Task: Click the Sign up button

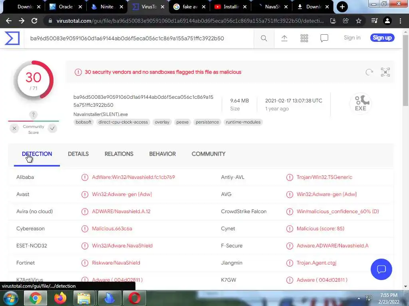Action: click(x=382, y=38)
